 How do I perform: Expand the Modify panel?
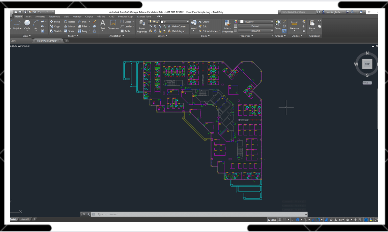[x=73, y=36]
